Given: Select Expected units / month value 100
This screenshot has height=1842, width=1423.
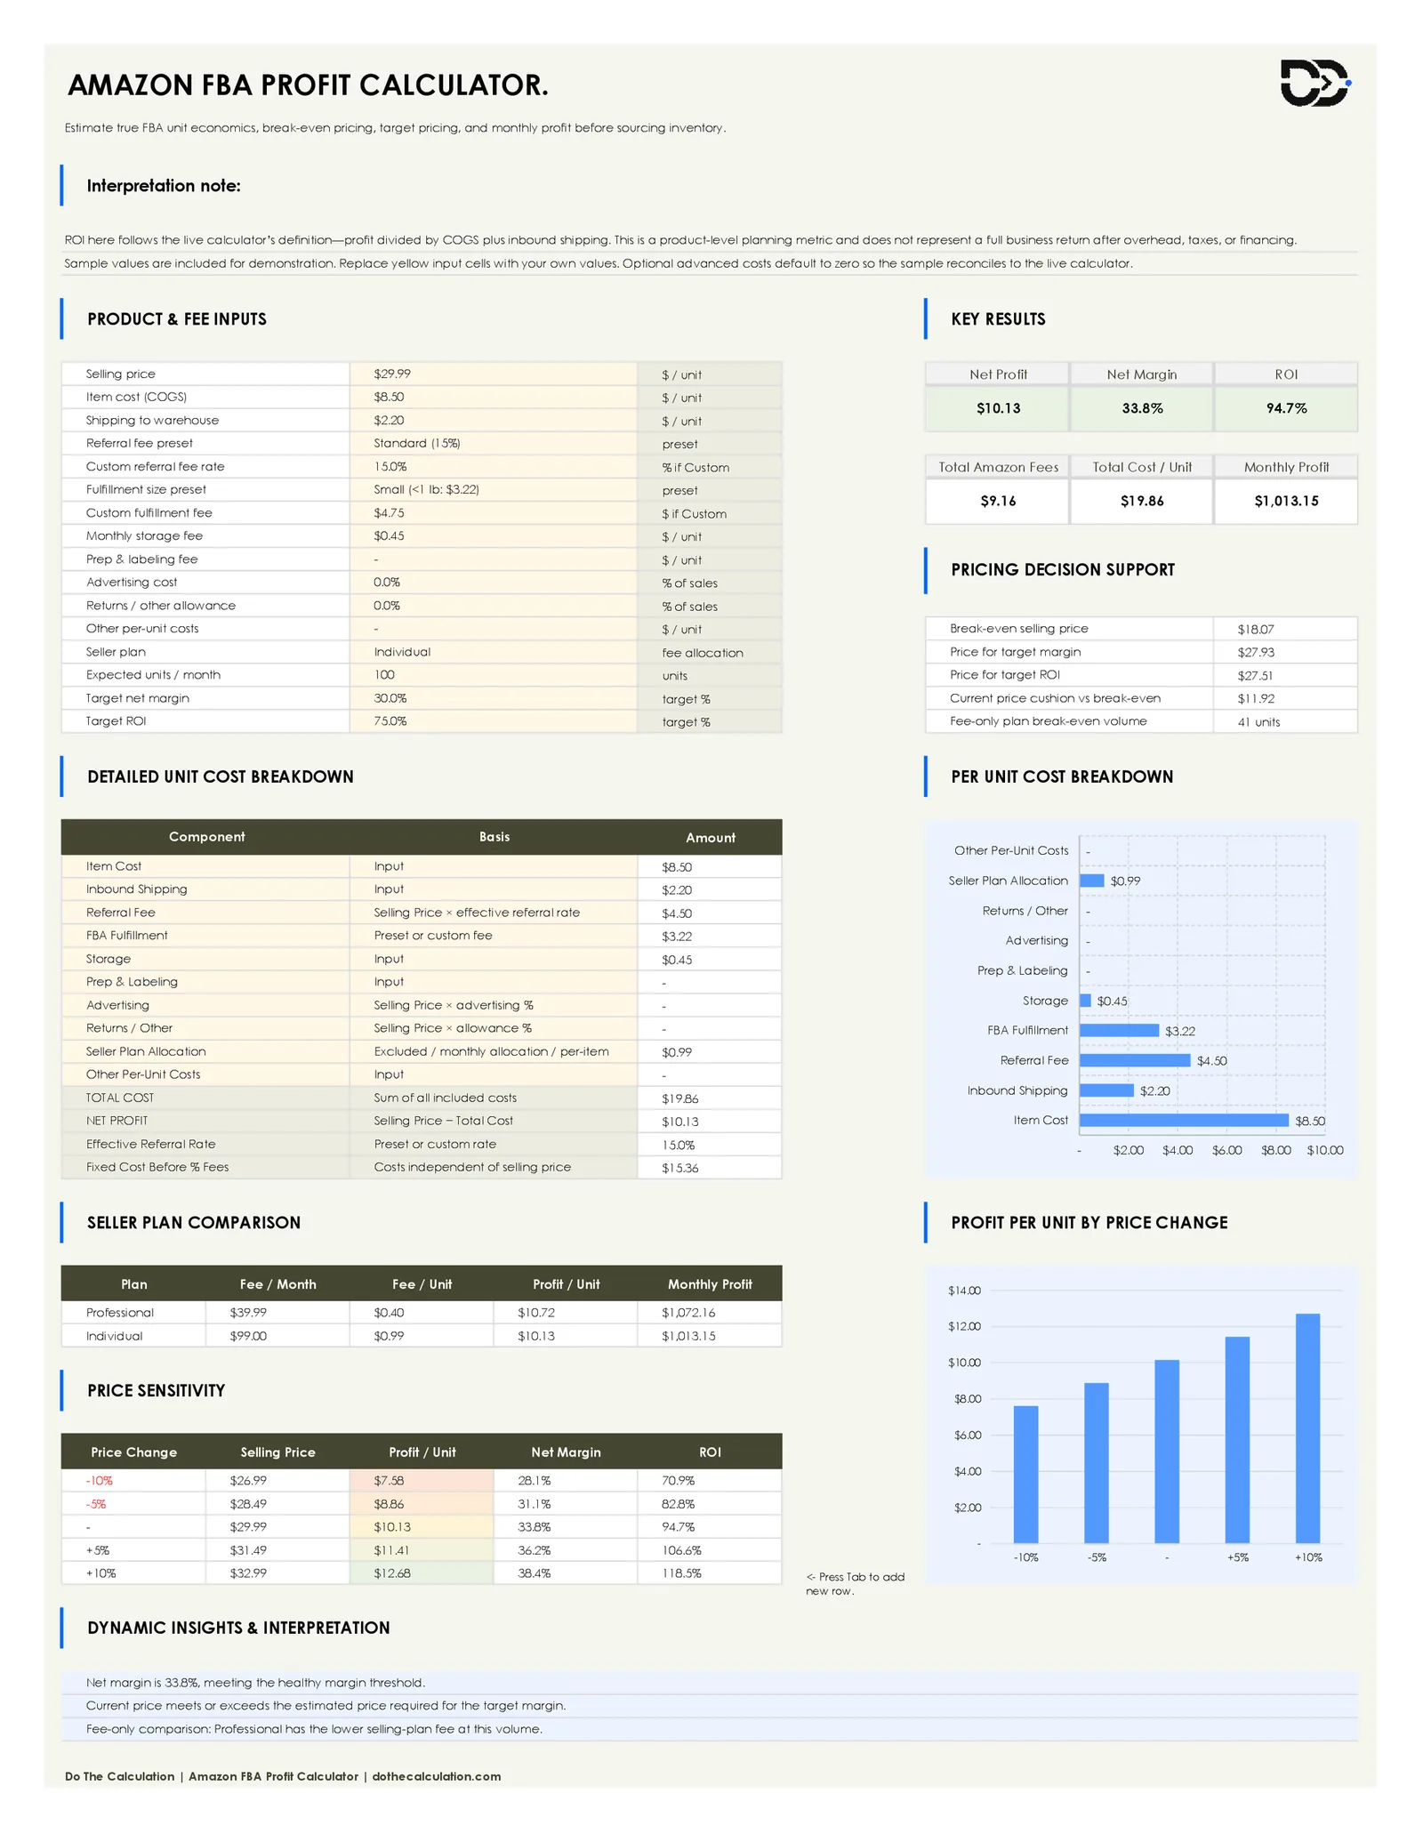Looking at the screenshot, I should [x=494, y=675].
